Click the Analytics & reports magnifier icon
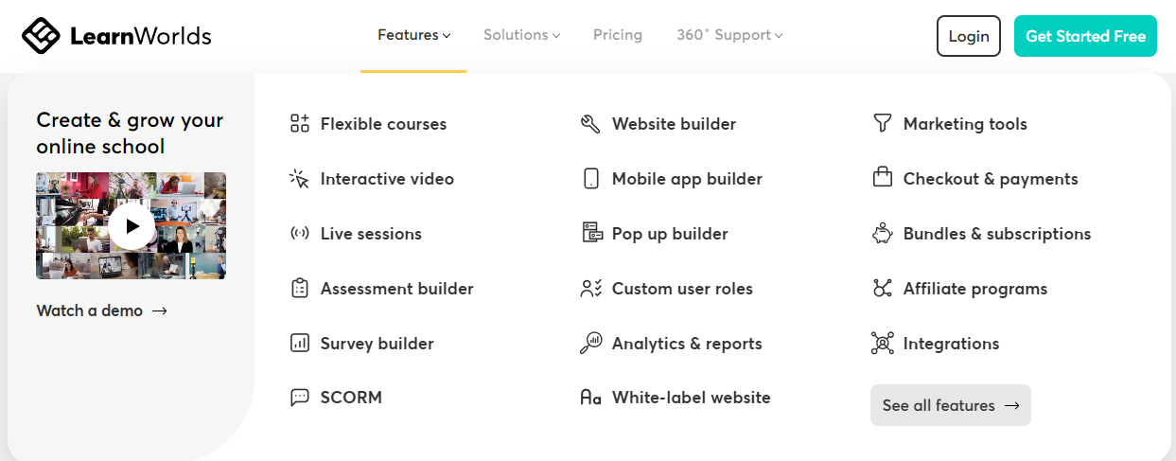1176x461 pixels. (x=590, y=343)
